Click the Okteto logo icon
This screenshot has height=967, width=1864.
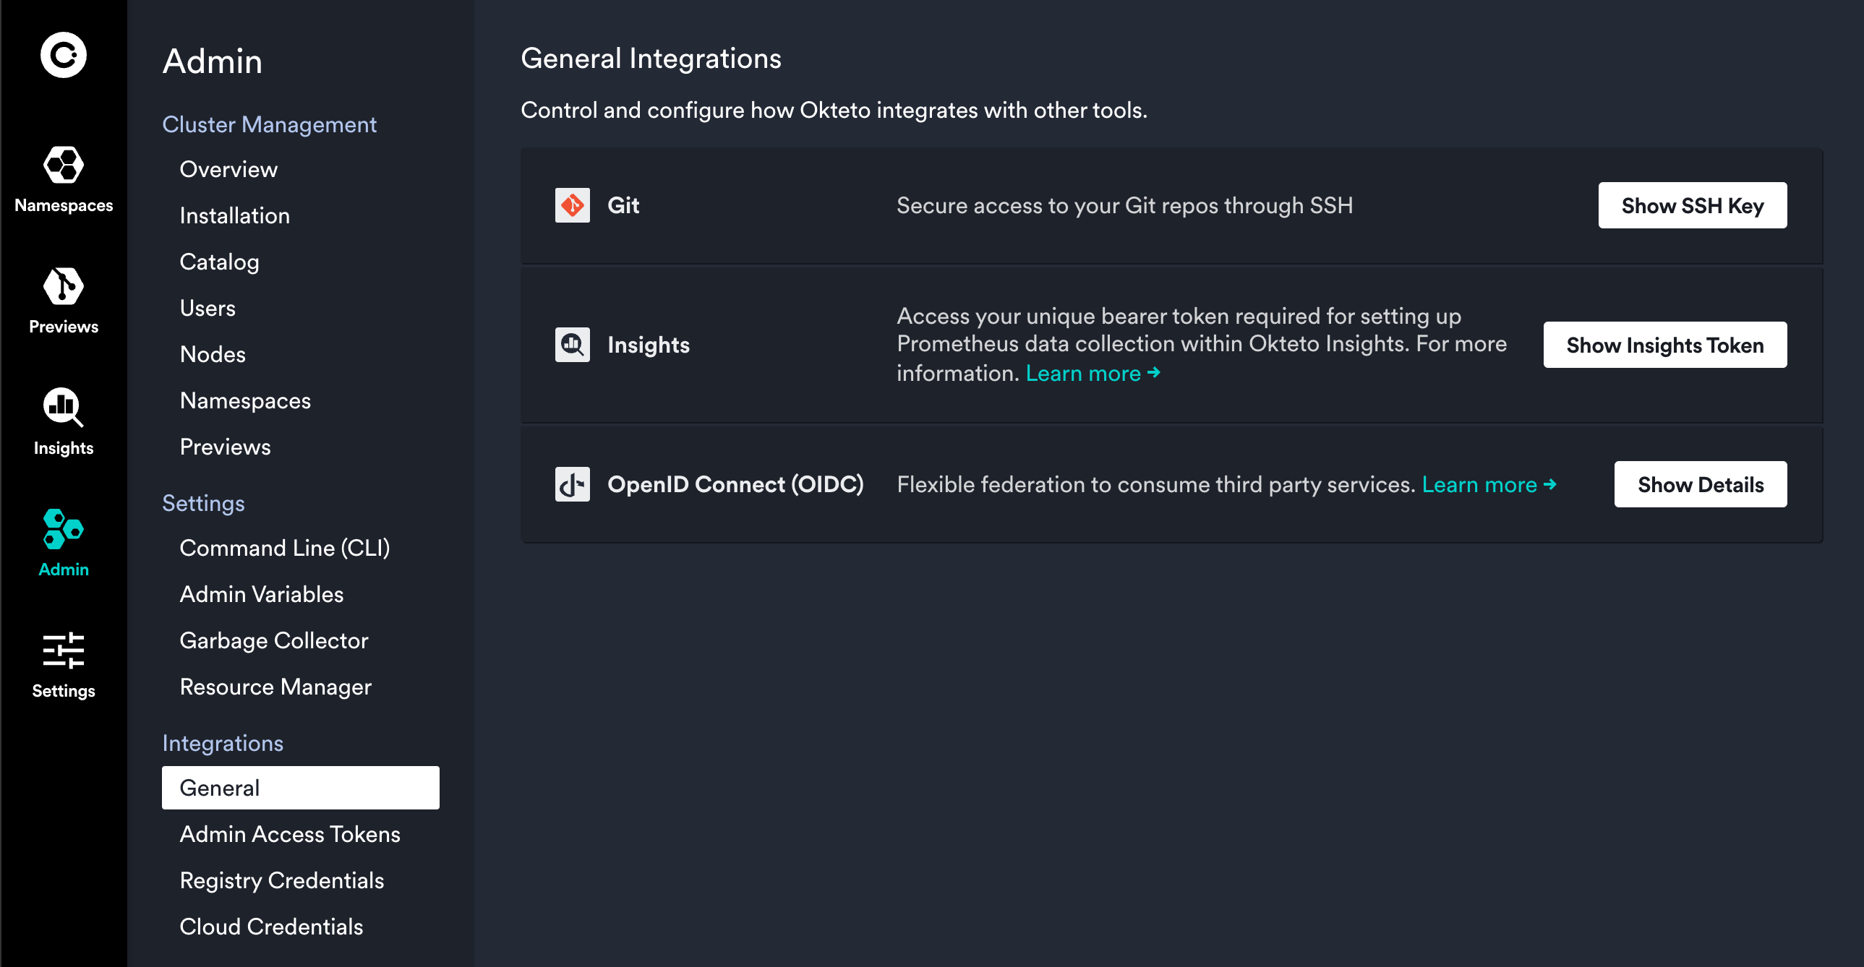64,55
